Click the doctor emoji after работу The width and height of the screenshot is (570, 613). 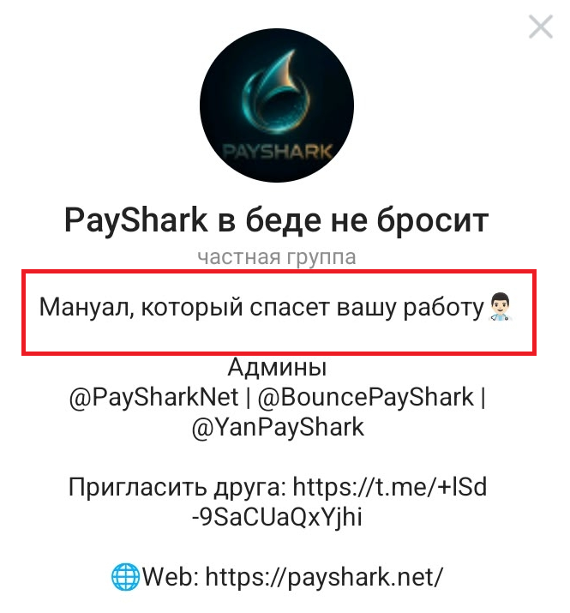pos(500,307)
